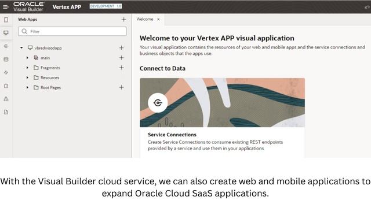Click the undo arrow in header
The image size is (371, 208).
[x=367, y=7]
